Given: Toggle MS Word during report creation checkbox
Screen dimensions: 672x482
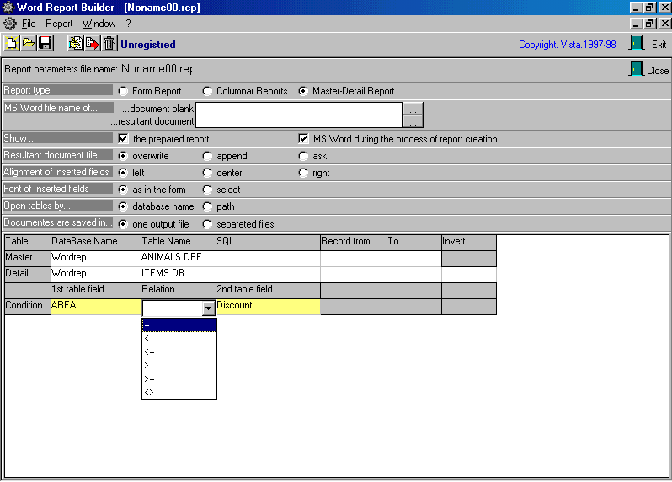Looking at the screenshot, I should tap(304, 139).
